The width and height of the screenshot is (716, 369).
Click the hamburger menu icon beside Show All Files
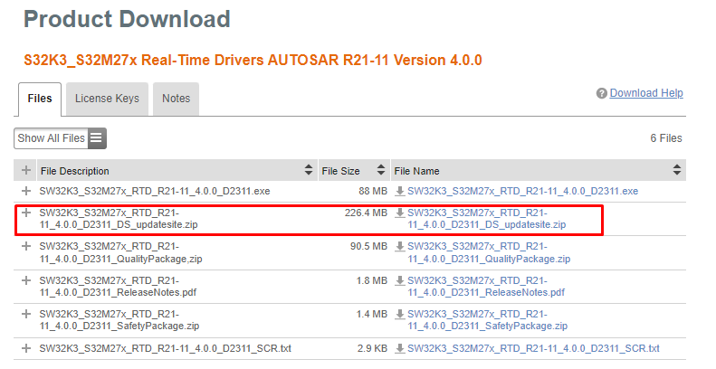(x=97, y=138)
